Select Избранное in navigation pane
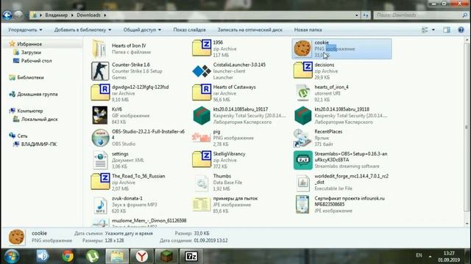The image size is (471, 264). (29, 44)
